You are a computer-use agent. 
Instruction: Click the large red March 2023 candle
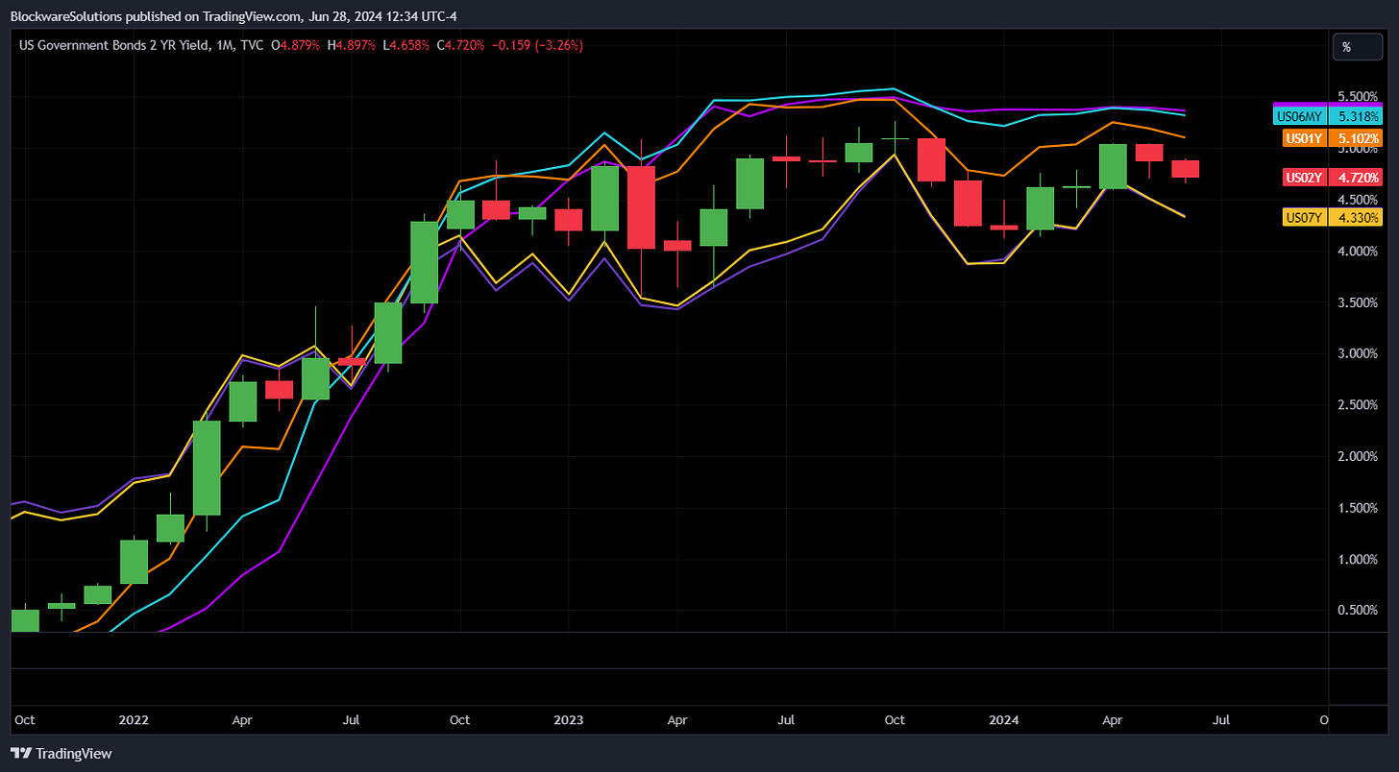[641, 207]
